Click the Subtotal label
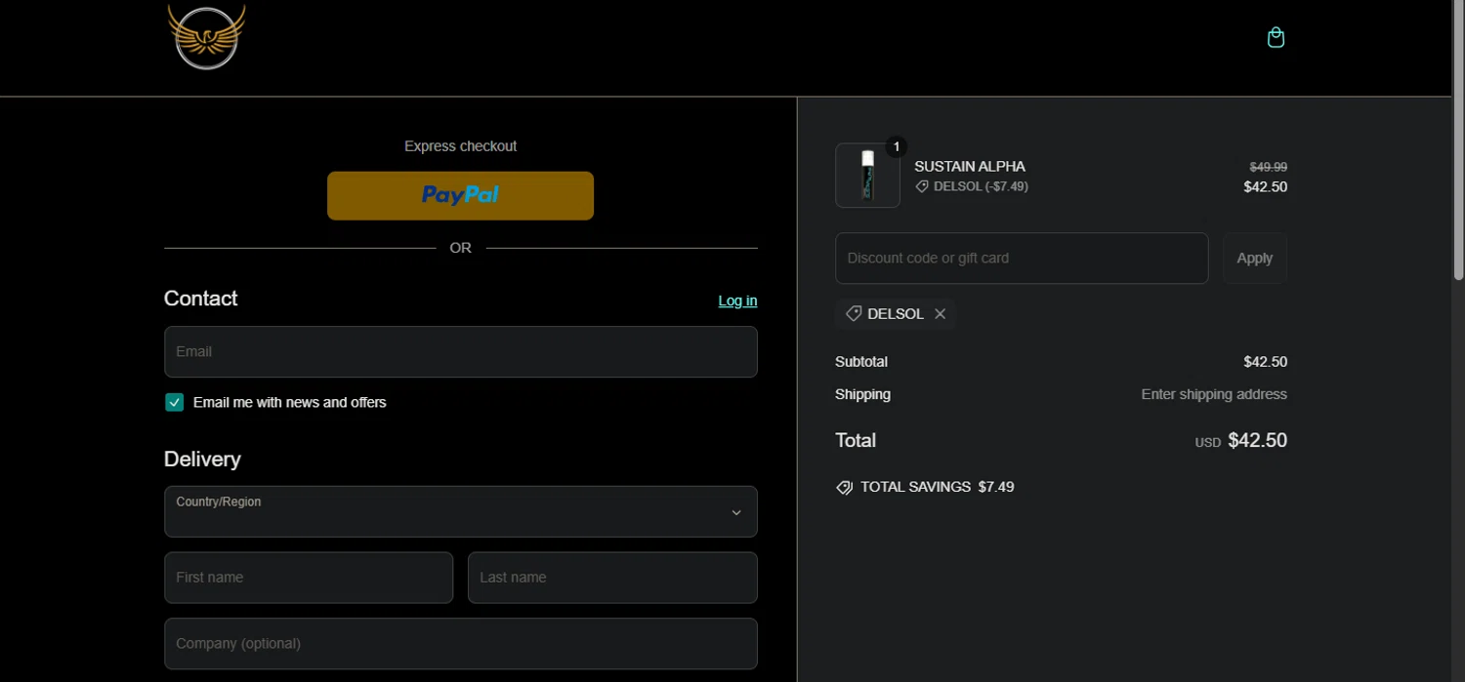 point(861,362)
